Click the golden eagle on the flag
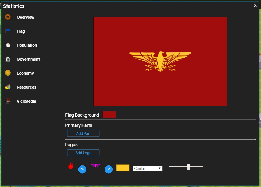 (160, 61)
